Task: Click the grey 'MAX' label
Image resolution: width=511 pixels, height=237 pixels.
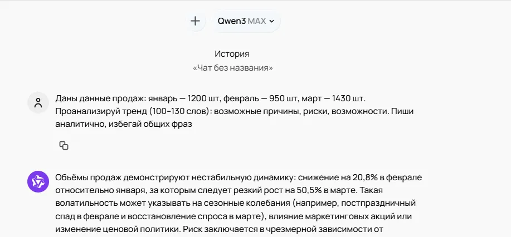Action: [257, 21]
